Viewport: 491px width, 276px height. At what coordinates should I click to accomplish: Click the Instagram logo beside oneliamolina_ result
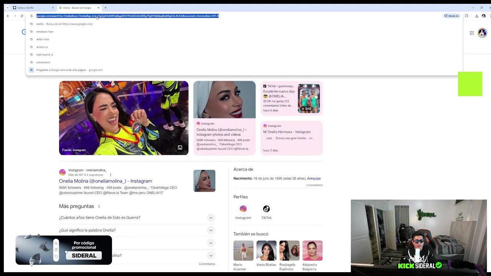pos(62,172)
